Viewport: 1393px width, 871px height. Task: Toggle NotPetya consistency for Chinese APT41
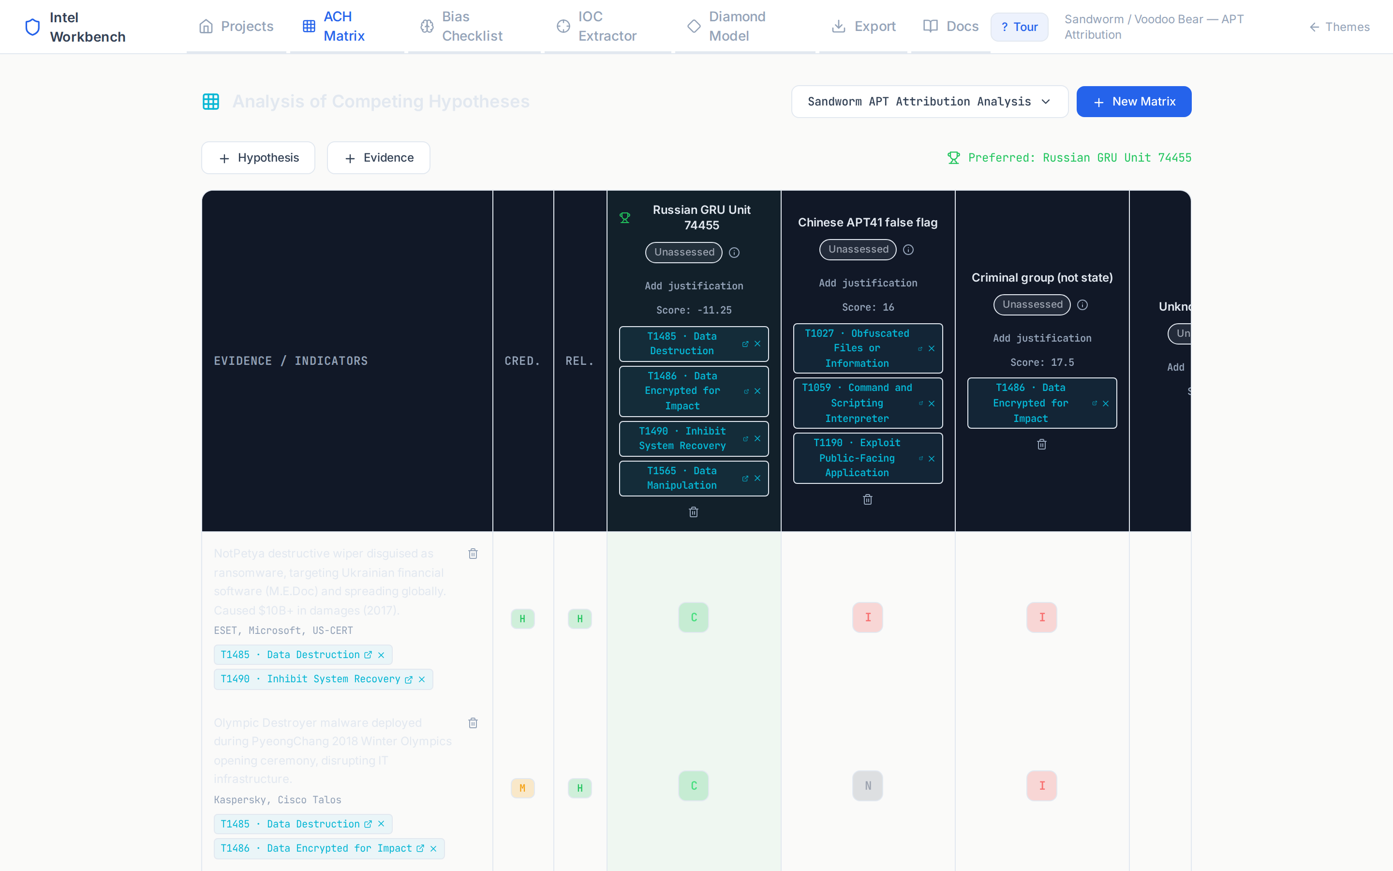coord(867,617)
